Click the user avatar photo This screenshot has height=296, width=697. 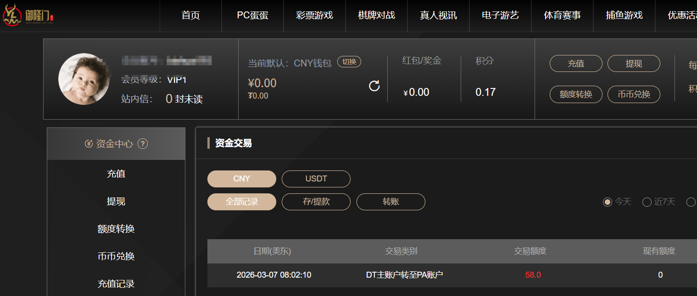84,79
